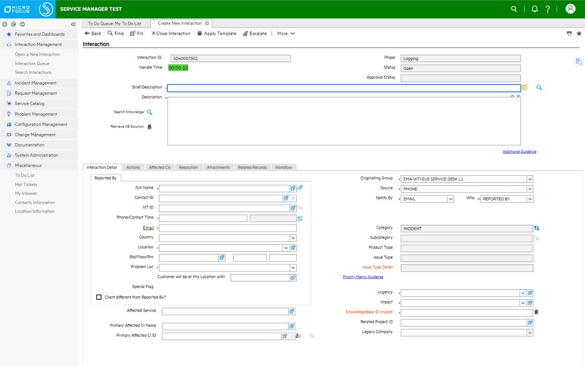
Task: Open the contact lookup icon next to Full Name
Action: 300,188
